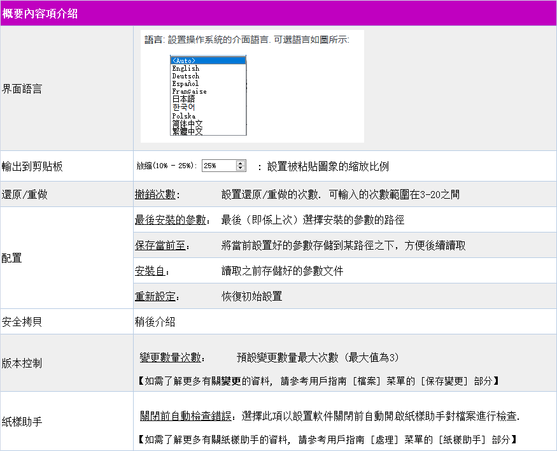Click the 安裝自 underlined label
The width and height of the screenshot is (557, 451).
[x=150, y=271]
